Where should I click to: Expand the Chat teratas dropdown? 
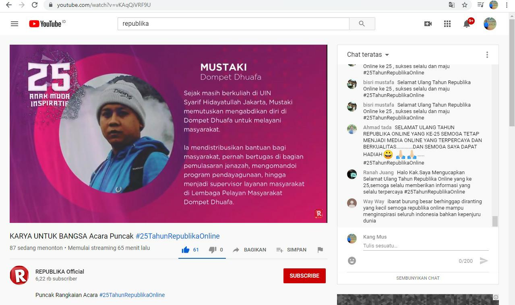tap(368, 55)
